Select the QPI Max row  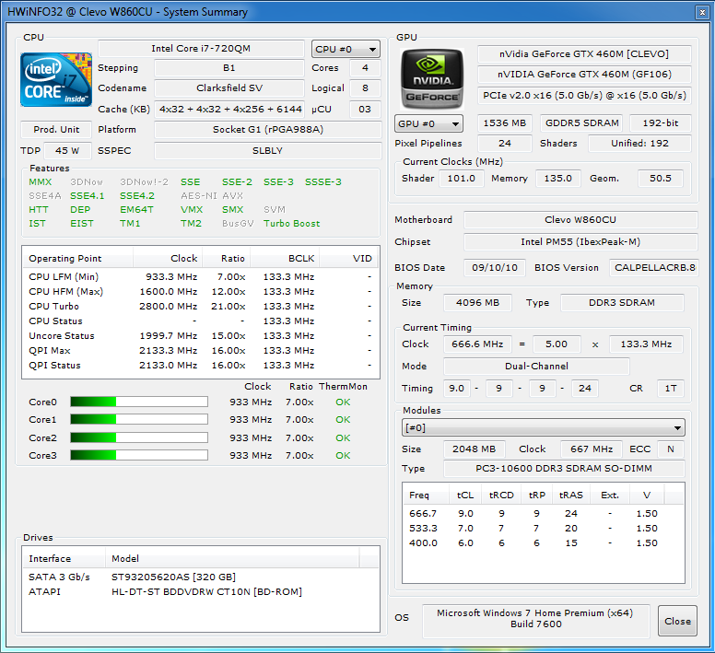[x=201, y=350]
